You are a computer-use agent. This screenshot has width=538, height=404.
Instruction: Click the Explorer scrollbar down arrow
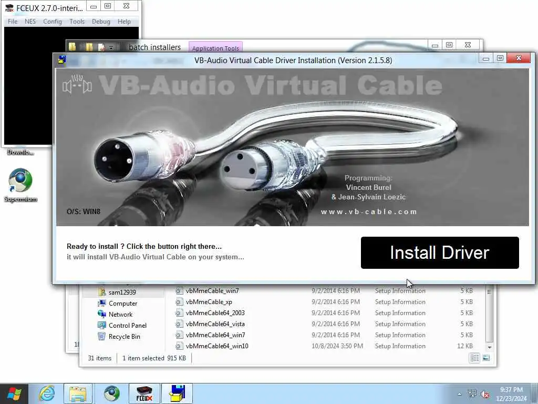pyautogui.click(x=489, y=347)
